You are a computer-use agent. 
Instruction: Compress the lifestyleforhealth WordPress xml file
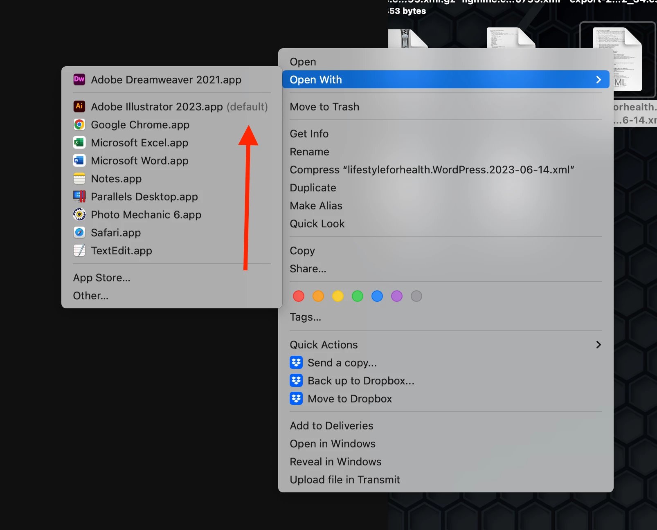point(446,170)
